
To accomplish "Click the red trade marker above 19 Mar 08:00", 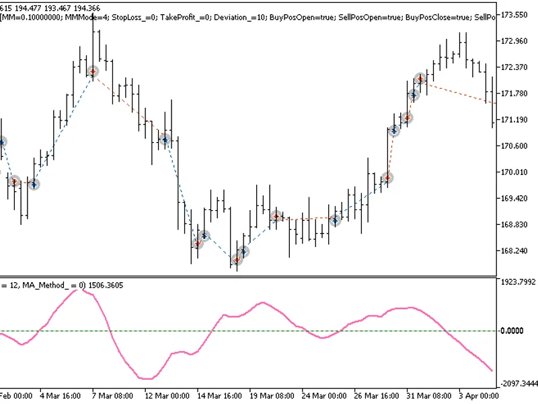I will pos(276,216).
